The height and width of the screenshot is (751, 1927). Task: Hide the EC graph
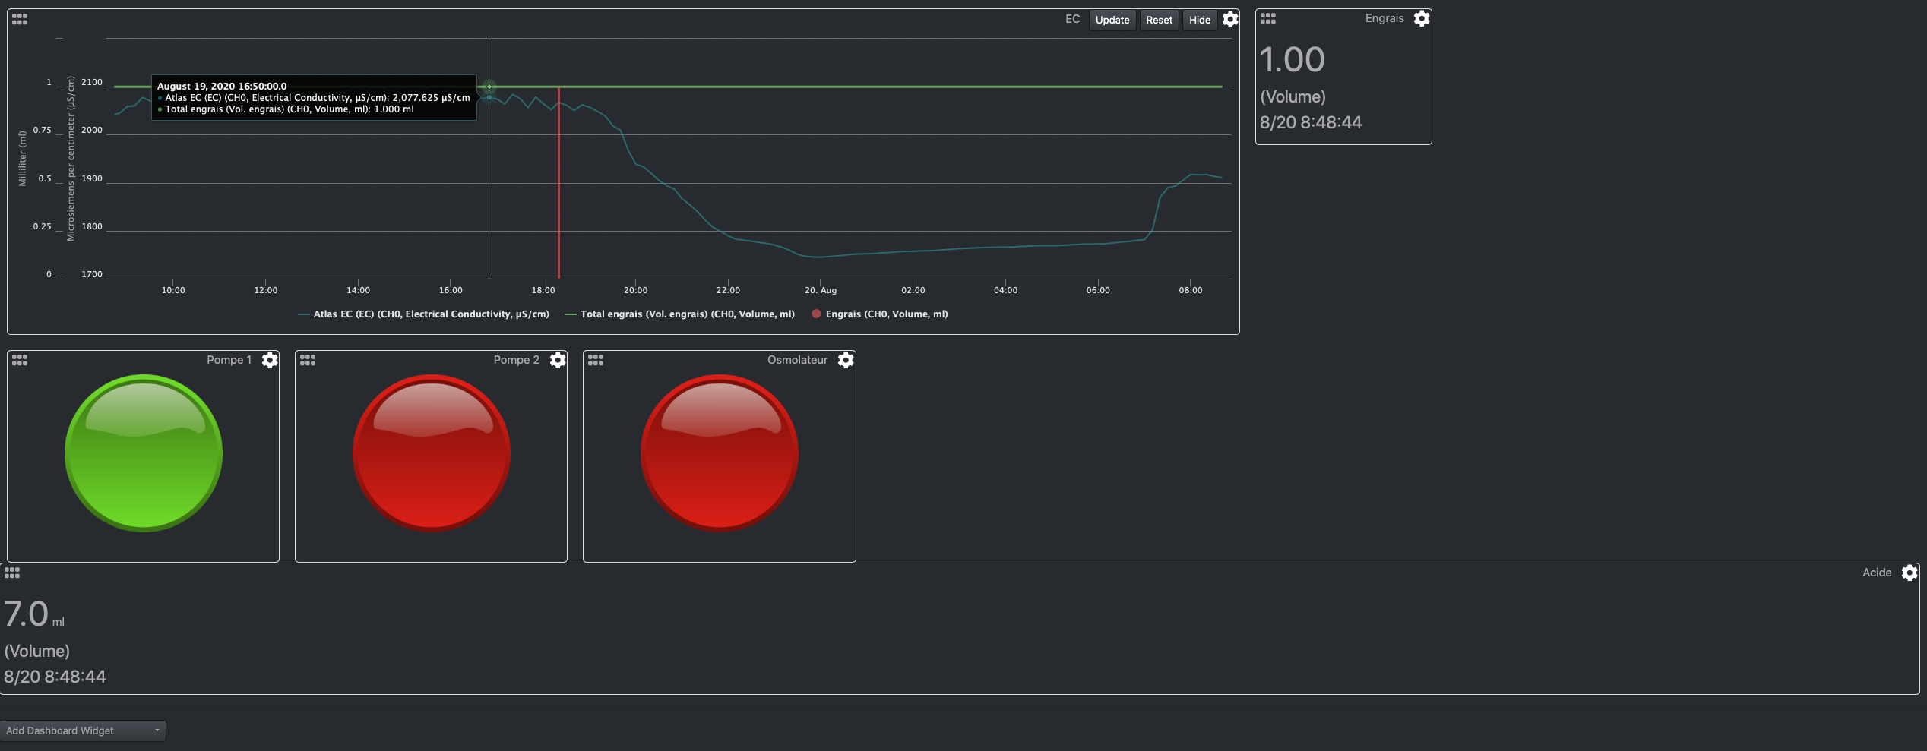pos(1199,20)
